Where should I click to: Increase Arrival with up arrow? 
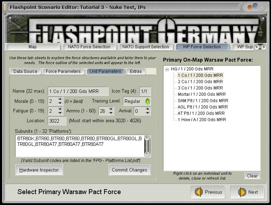point(147,109)
